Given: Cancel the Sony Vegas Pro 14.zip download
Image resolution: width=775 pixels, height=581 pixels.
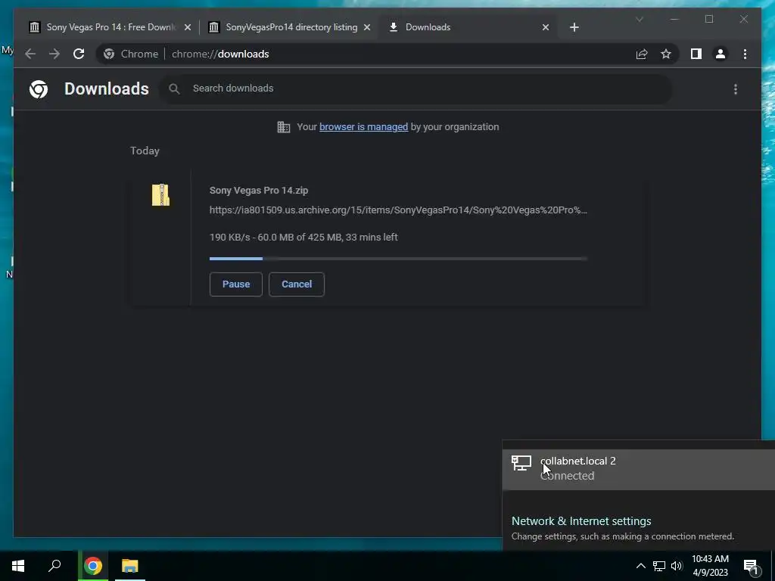Looking at the screenshot, I should click(297, 284).
